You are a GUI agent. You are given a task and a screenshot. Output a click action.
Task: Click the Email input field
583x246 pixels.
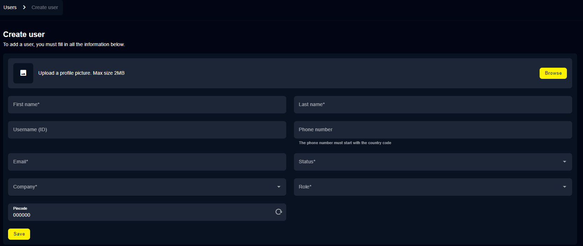(x=147, y=162)
